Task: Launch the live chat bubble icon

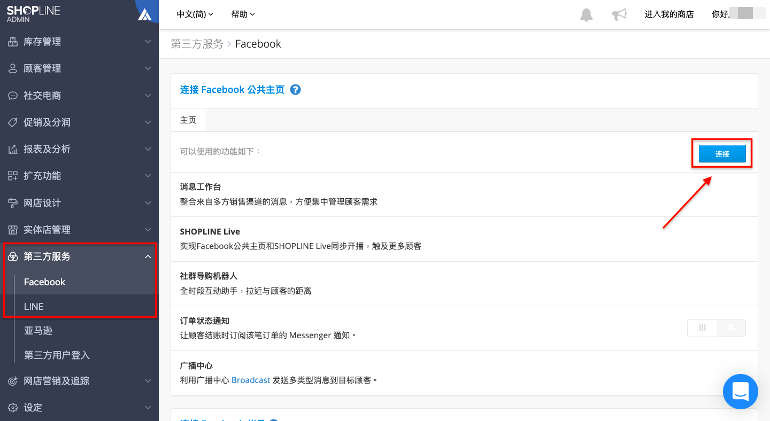Action: (x=740, y=391)
